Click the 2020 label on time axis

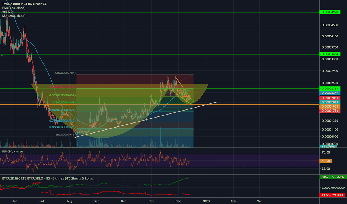click(206, 201)
